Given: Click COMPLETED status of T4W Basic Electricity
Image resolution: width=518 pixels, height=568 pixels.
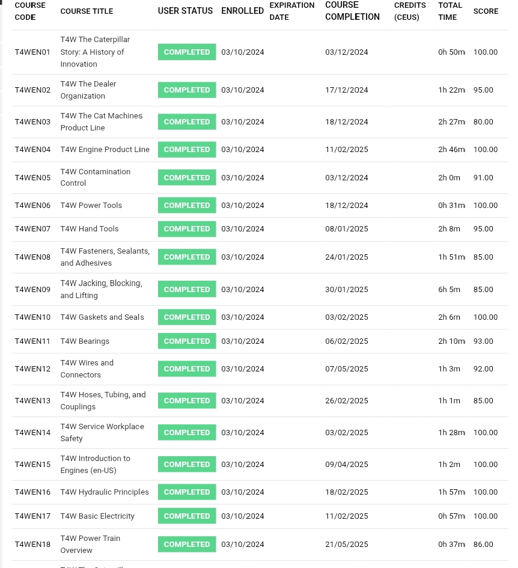Looking at the screenshot, I should tap(187, 516).
